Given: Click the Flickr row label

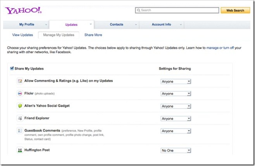Looking at the screenshot, I should [x=29, y=93].
